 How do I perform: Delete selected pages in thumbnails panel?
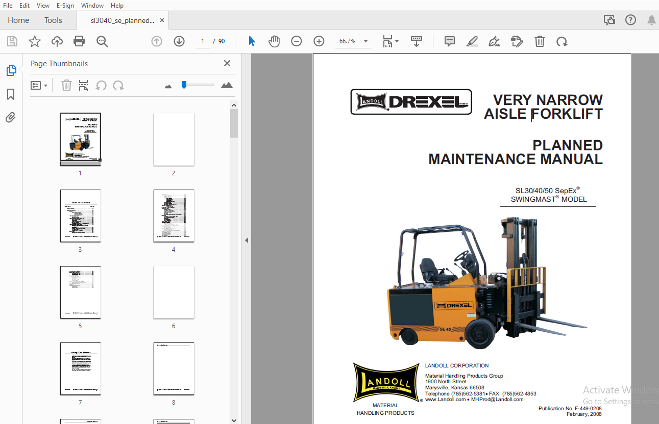66,85
